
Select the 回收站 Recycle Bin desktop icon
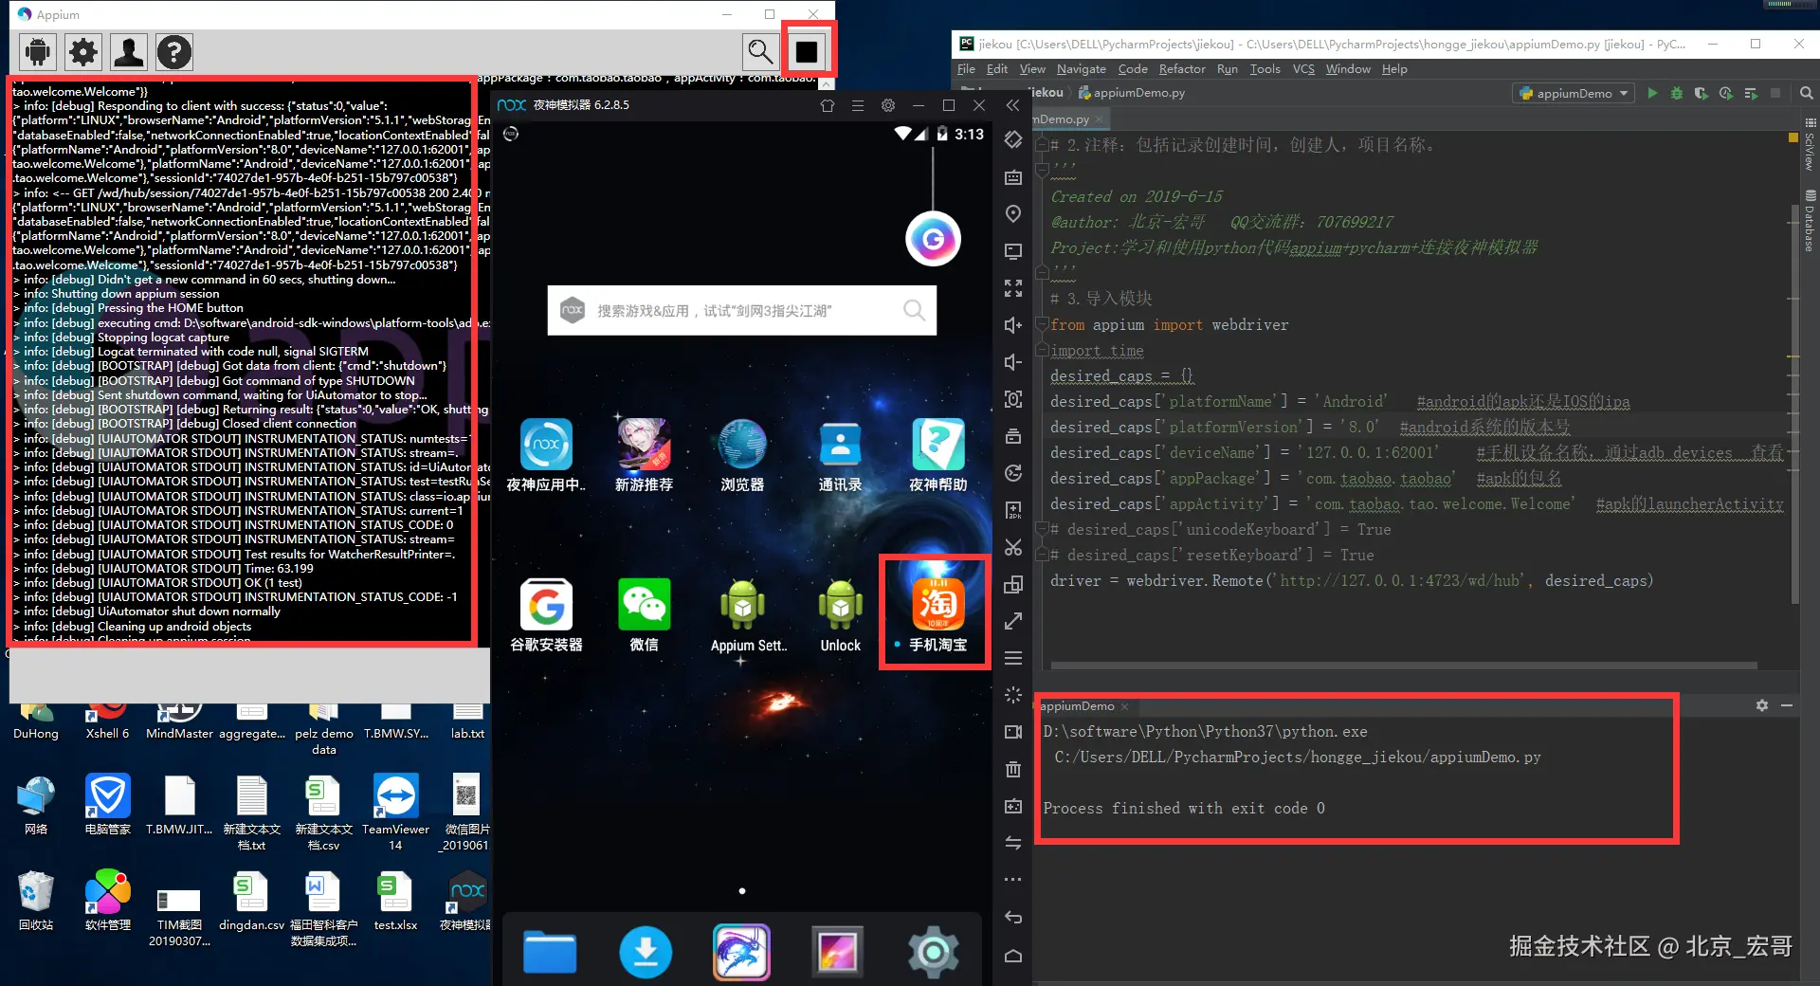click(x=36, y=901)
